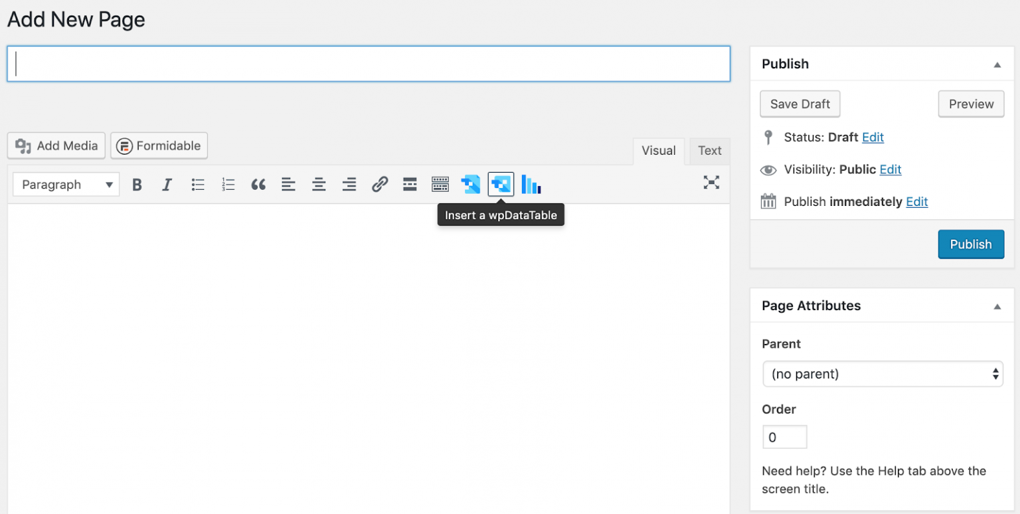Select the numbered list icon
The height and width of the screenshot is (514, 1020).
pyautogui.click(x=228, y=184)
